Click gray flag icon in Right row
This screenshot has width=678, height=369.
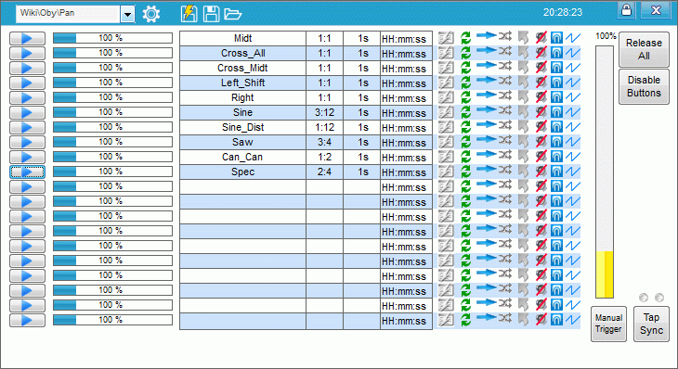[523, 97]
